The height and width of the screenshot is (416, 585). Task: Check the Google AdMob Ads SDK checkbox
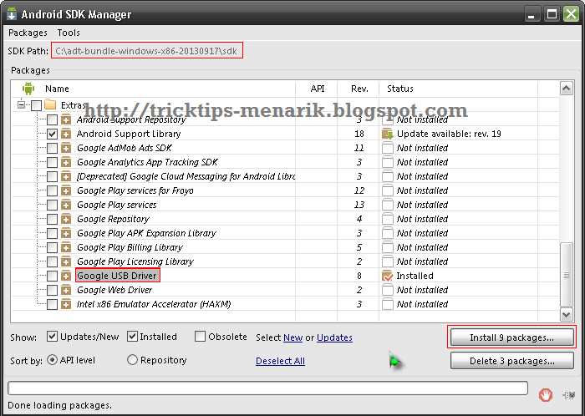52,148
